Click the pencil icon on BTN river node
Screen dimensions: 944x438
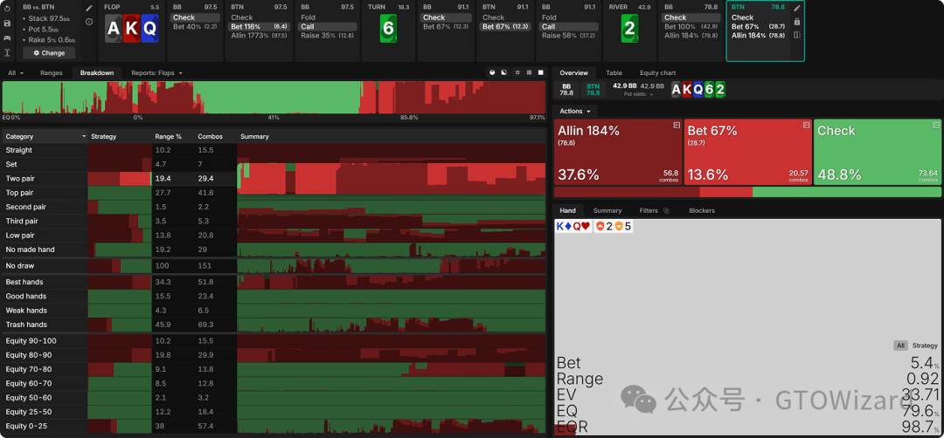coord(796,8)
